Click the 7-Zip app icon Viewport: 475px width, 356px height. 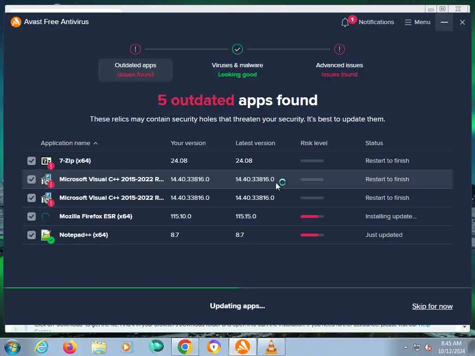pyautogui.click(x=47, y=161)
